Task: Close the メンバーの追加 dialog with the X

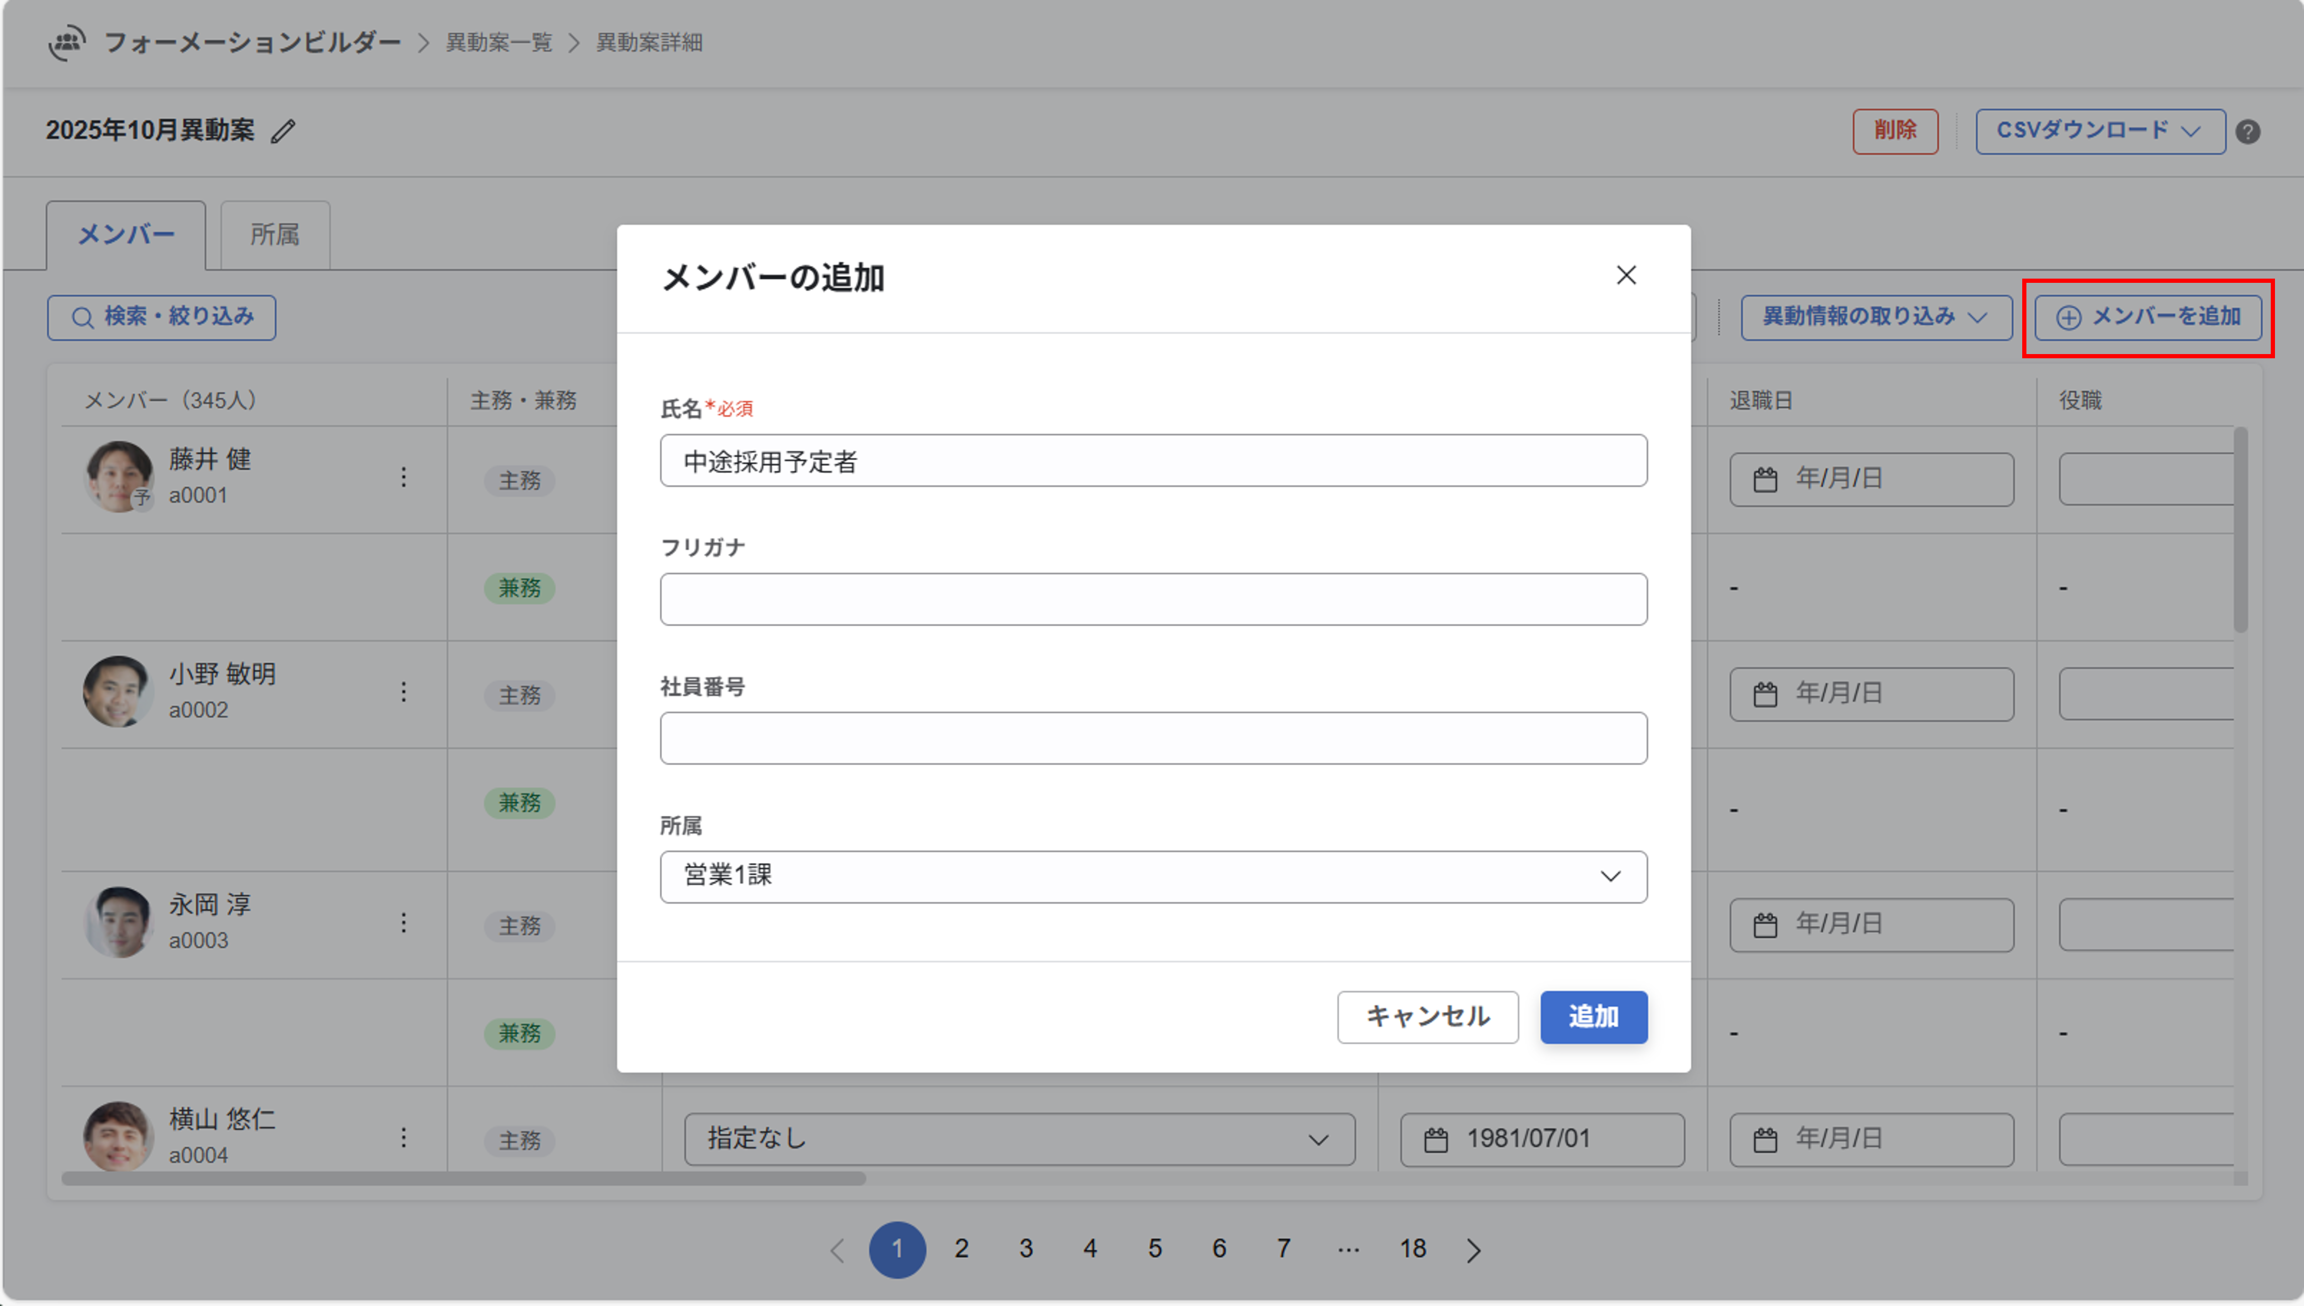Action: [x=1626, y=275]
